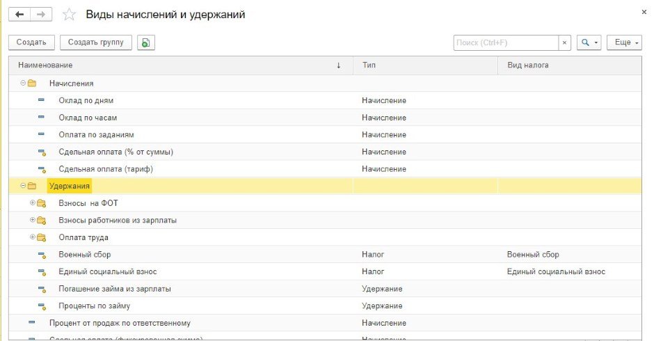Click the Взносы работников из зарплаты folder icon
654x341 pixels.
click(41, 221)
